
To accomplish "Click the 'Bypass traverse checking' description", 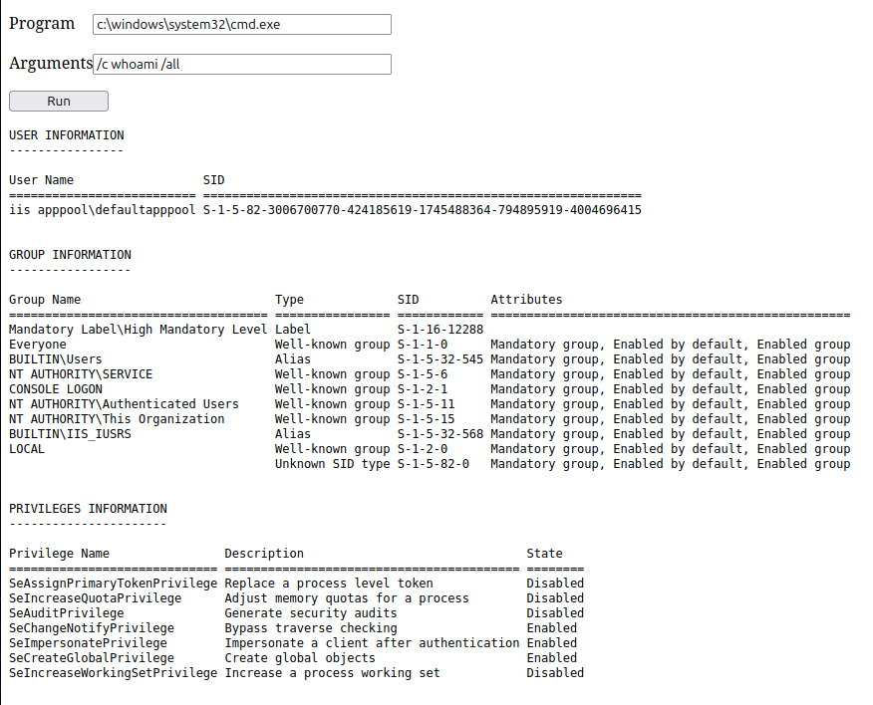I will tap(310, 628).
